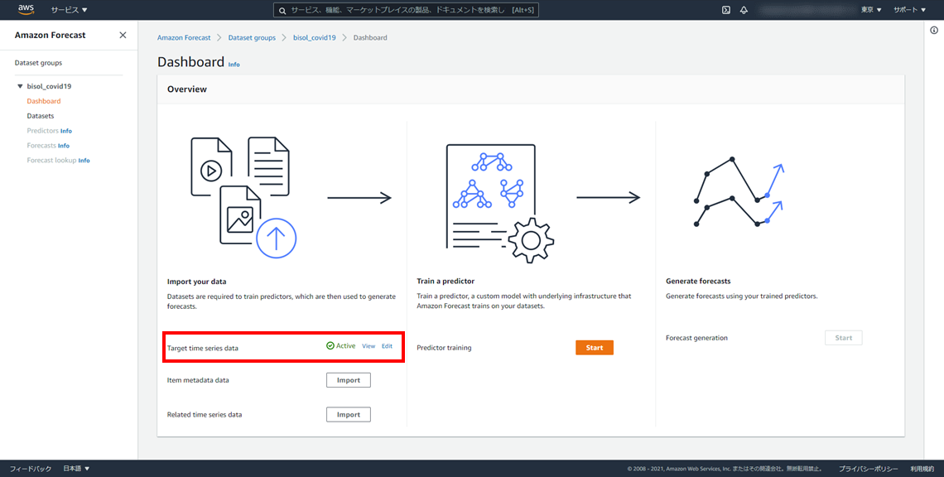Start predictor training

(x=594, y=348)
